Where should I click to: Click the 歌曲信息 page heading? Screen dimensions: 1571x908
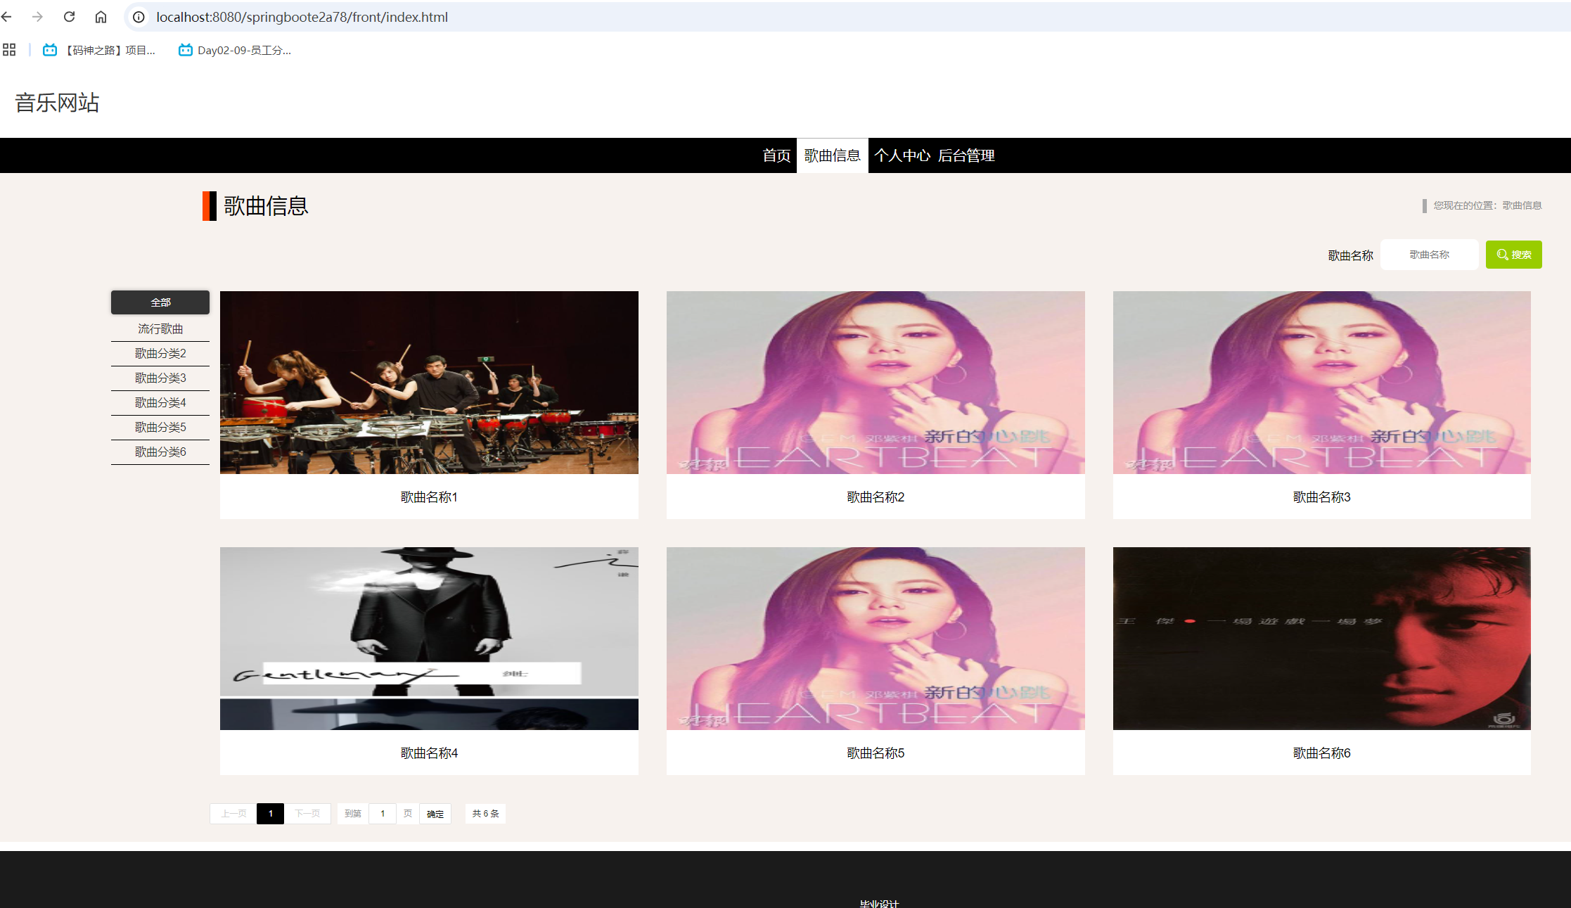tap(266, 206)
